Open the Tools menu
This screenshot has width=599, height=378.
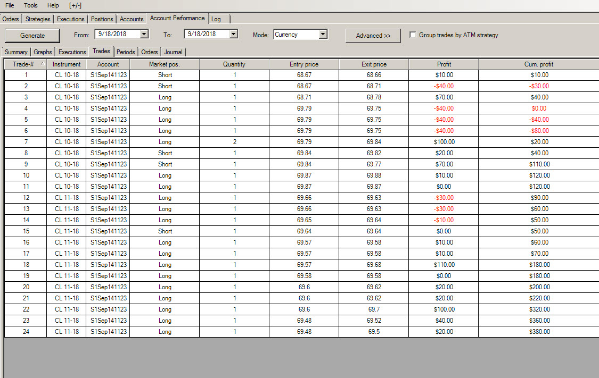pos(30,5)
